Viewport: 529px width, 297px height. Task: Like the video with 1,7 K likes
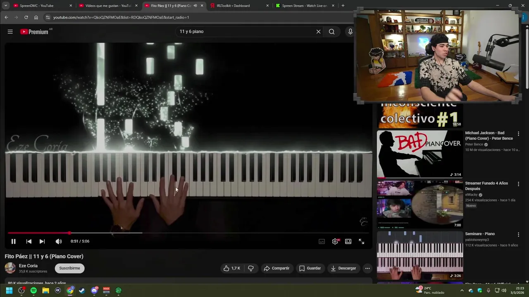click(x=231, y=268)
